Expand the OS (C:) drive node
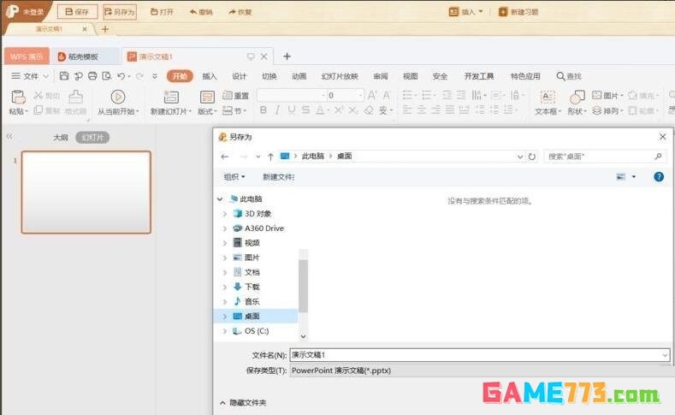Viewport: 675px width, 415px height. tap(225, 331)
